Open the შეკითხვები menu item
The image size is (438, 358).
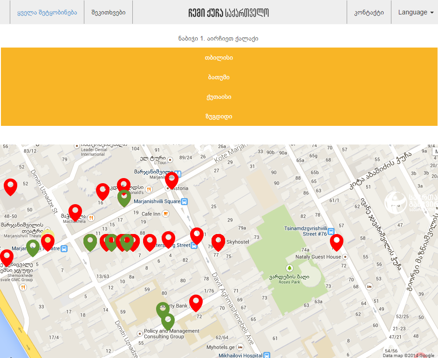[109, 12]
